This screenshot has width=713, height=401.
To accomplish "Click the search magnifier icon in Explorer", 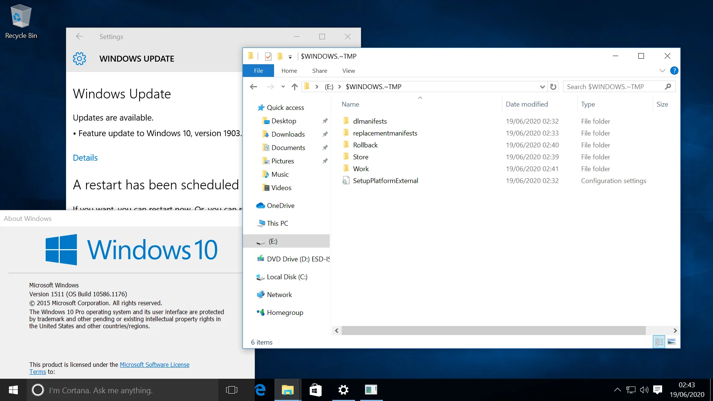I will [668, 87].
